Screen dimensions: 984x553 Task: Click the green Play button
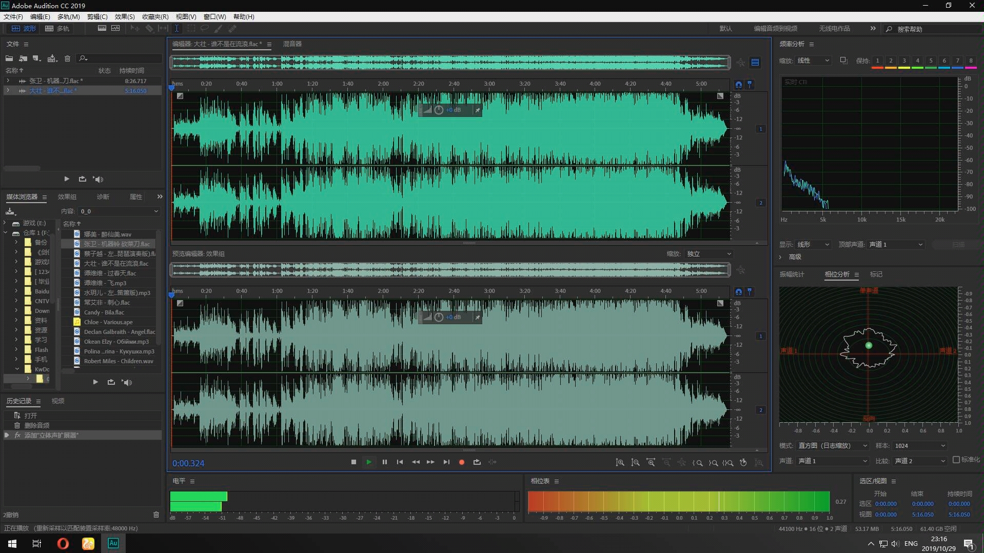click(369, 462)
